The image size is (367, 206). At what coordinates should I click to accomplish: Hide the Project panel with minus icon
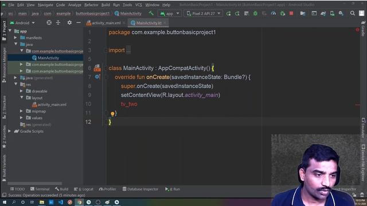coord(79,23)
